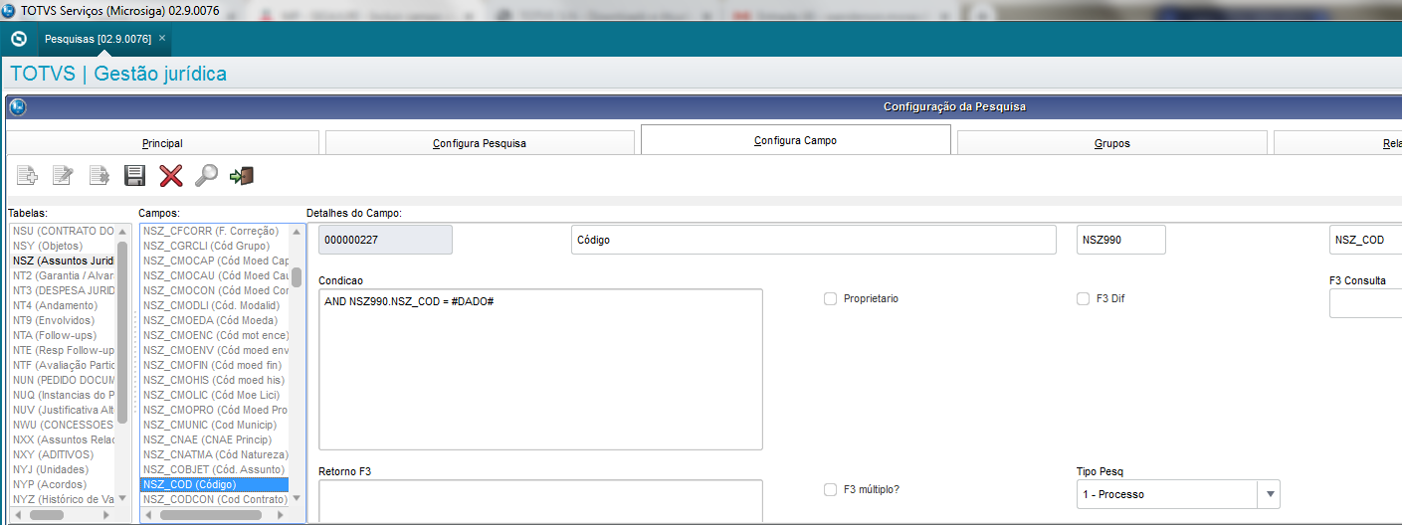This screenshot has width=1402, height=525.
Task: Select NTE (Resp Follow-up table row
Action: [64, 350]
